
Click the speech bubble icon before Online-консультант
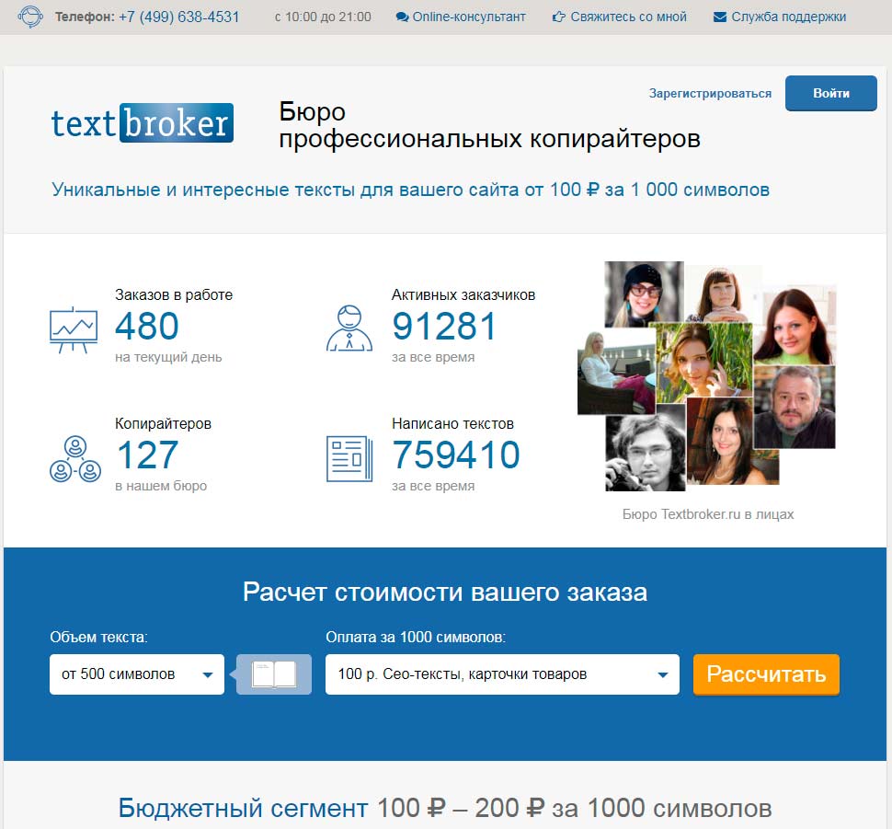pyautogui.click(x=402, y=17)
